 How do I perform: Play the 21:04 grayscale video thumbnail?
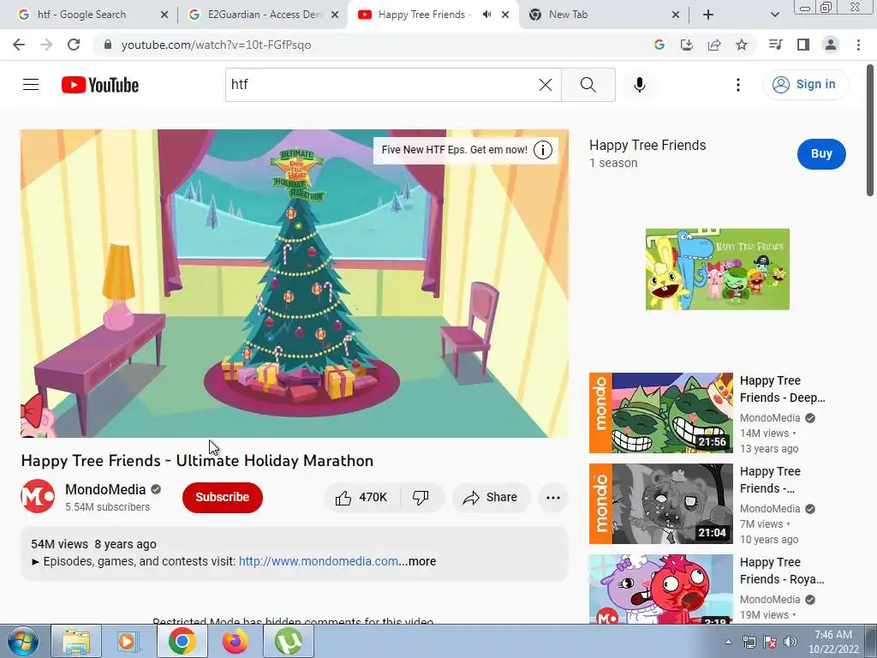(660, 504)
